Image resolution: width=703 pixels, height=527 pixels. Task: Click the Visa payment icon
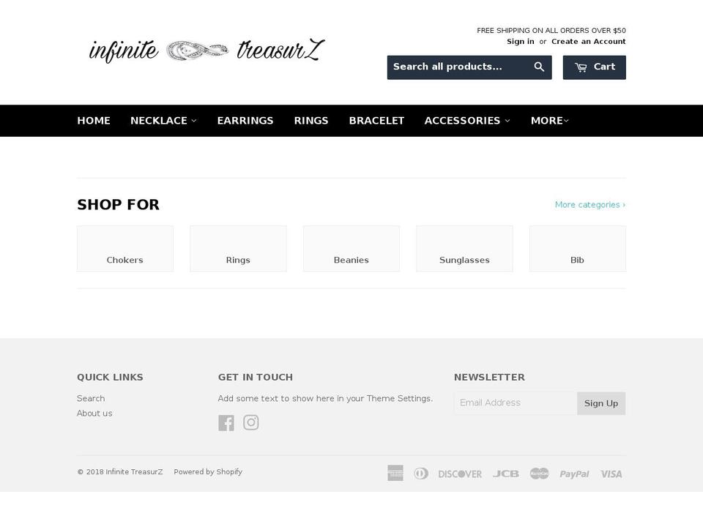(x=611, y=474)
